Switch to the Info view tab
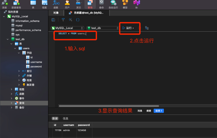 pos(65,118)
